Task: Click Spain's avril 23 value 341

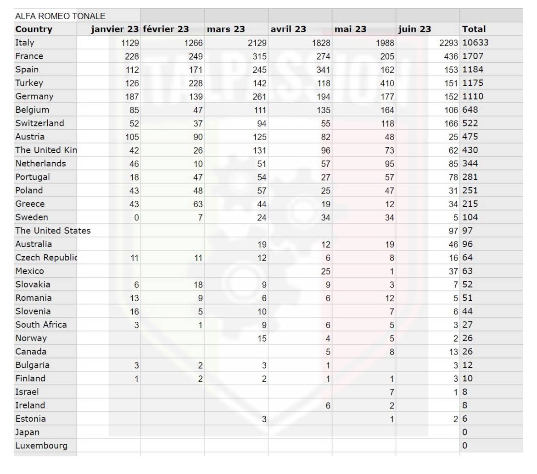Action: (x=300, y=69)
